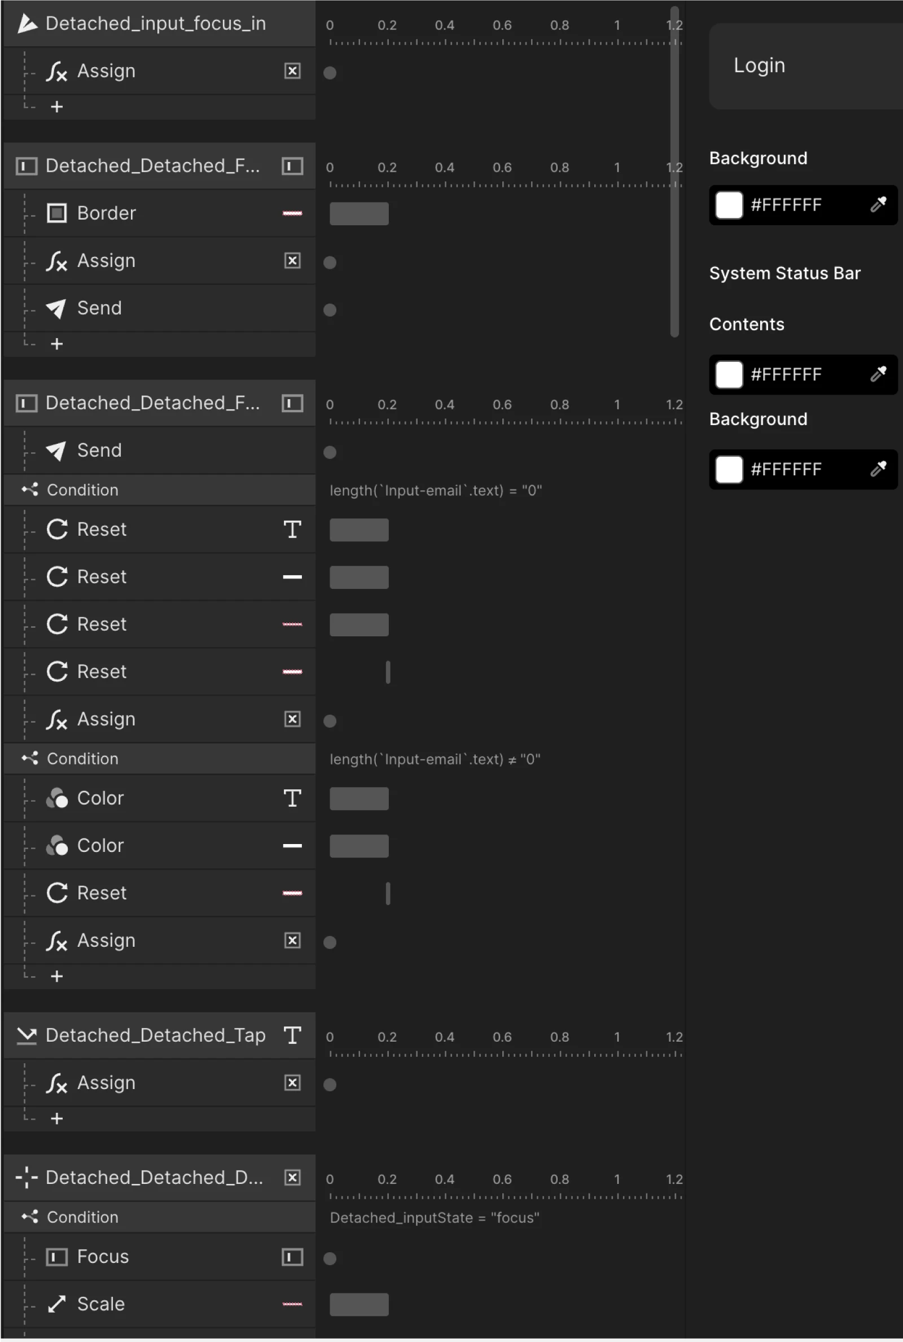Click the timeline vertical scrollbar
The height and width of the screenshot is (1342, 903).
674,172
